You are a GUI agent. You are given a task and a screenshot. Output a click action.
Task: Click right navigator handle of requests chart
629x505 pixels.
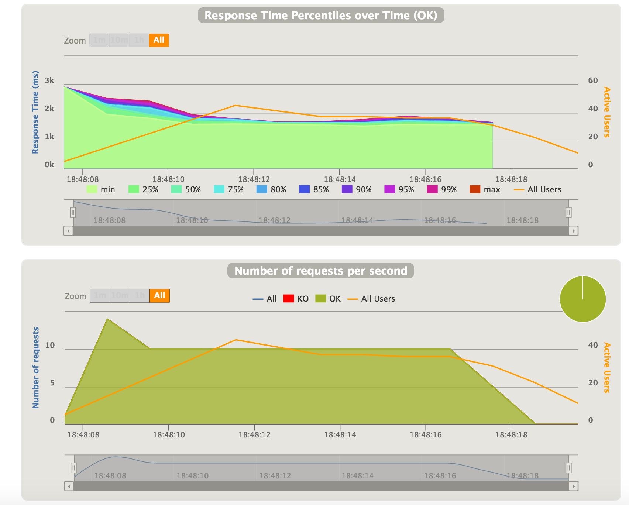tap(569, 468)
